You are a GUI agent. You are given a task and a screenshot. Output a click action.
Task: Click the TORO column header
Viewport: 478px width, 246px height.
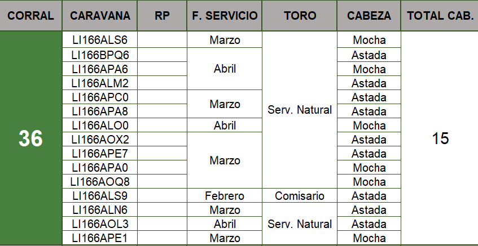pyautogui.click(x=300, y=16)
